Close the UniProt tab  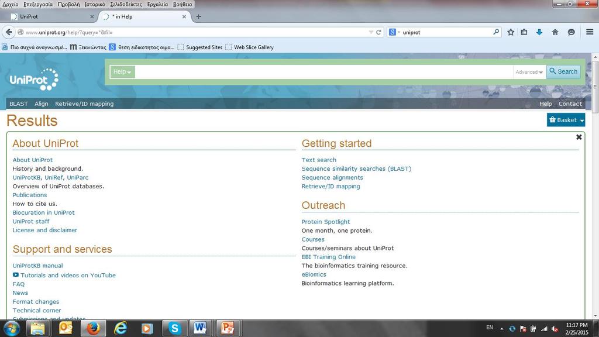click(92, 17)
